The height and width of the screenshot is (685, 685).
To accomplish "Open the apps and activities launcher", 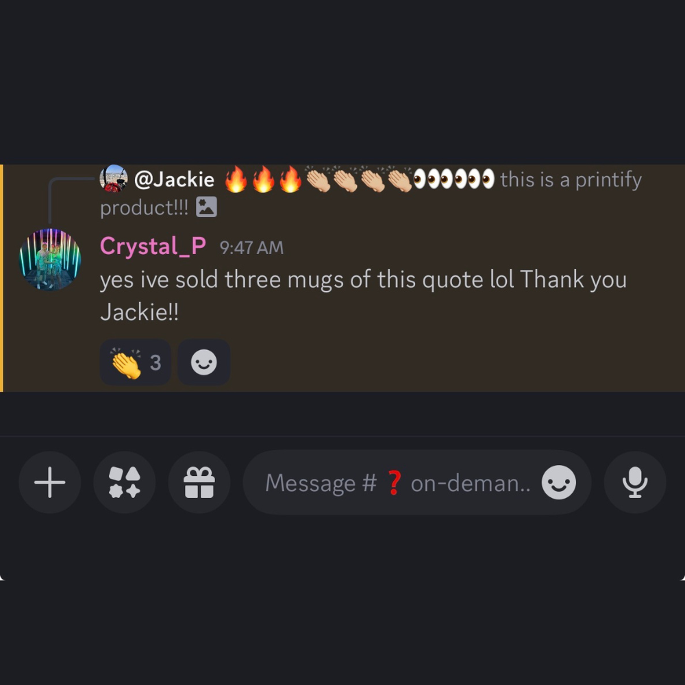I will pos(125,482).
